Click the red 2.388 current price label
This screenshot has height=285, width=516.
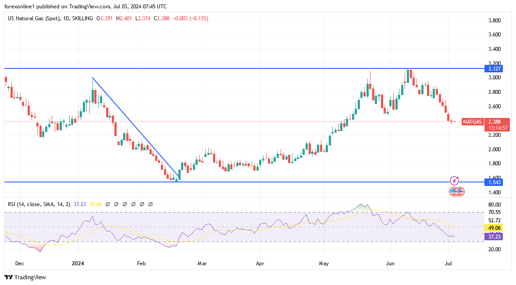point(495,122)
